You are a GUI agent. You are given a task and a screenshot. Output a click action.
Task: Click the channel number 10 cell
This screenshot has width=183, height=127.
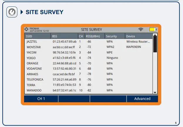81,90
